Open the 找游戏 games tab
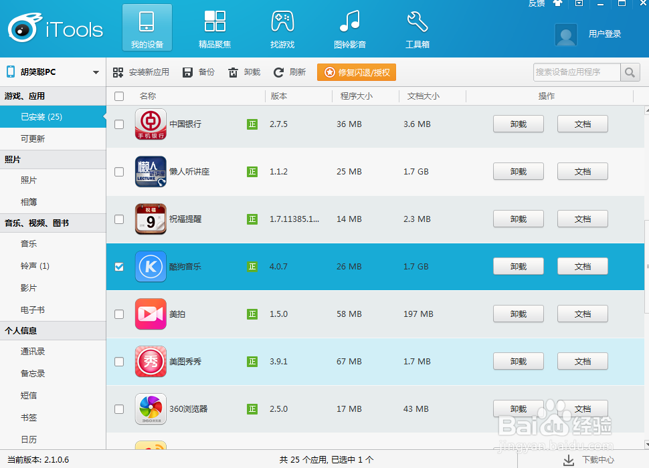The height and width of the screenshot is (468, 649). [x=282, y=27]
